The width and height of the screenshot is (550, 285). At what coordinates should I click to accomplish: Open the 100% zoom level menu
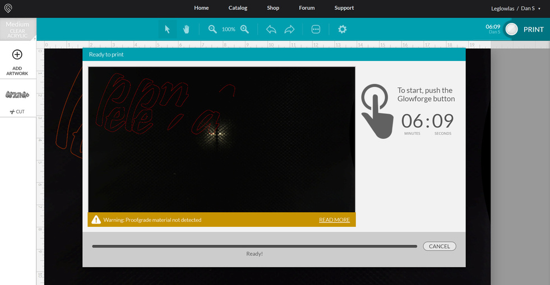click(x=228, y=30)
